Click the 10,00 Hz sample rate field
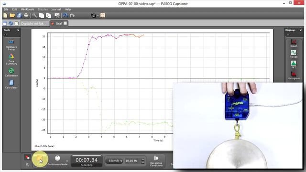 coord(133,161)
